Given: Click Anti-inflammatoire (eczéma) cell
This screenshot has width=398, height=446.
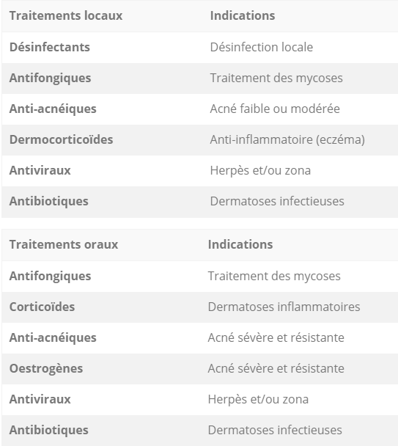Looking at the screenshot, I should point(287,140).
